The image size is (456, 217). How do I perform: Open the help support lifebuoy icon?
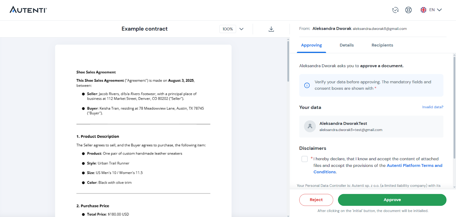[x=408, y=10]
